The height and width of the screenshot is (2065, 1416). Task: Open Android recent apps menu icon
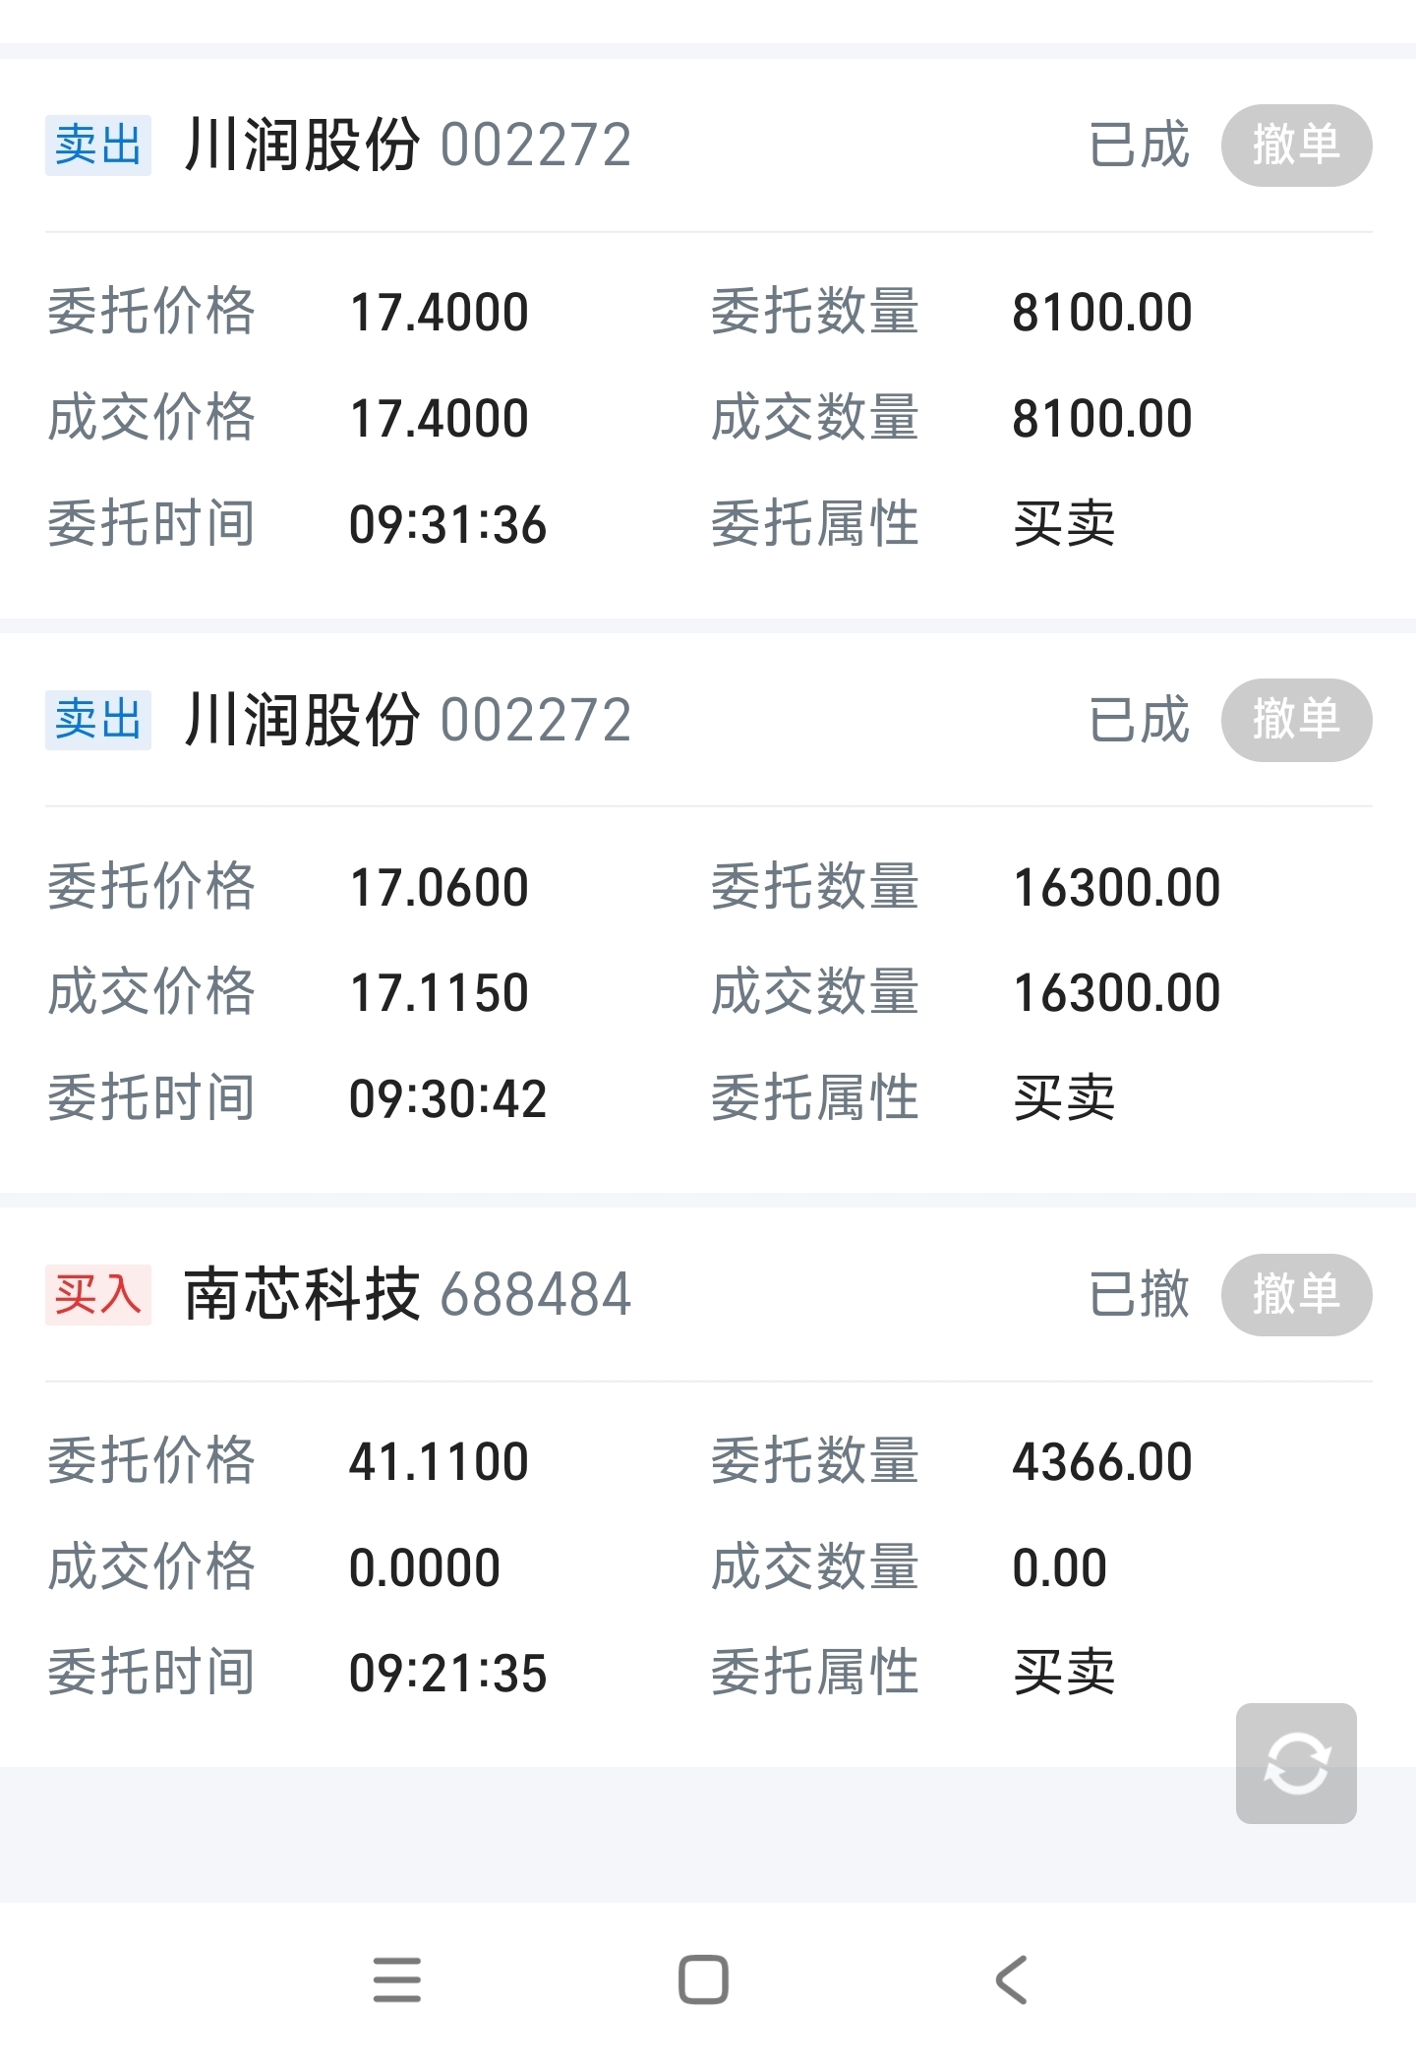(397, 1978)
